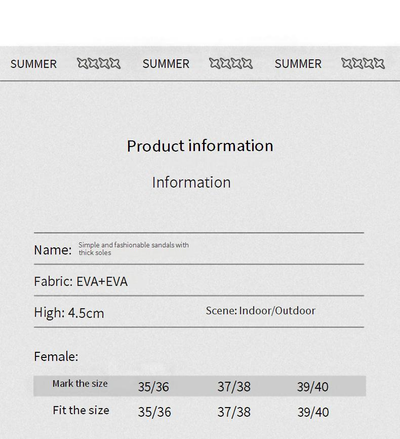Click the leftmost SUMMER banner text
The image size is (400, 439).
click(33, 64)
